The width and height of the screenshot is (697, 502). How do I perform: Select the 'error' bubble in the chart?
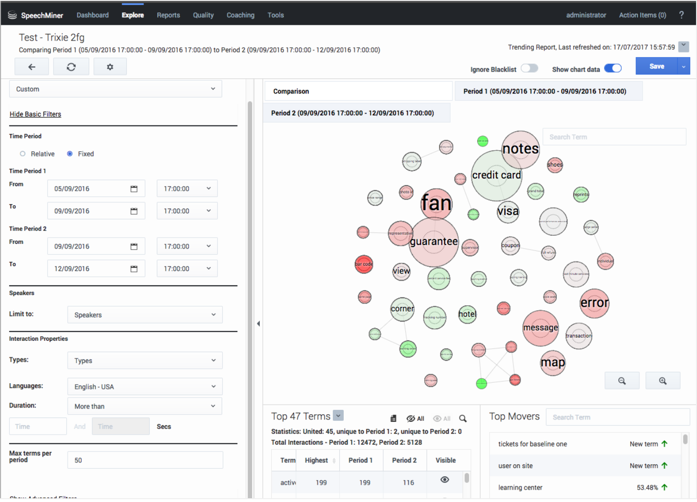tap(594, 303)
